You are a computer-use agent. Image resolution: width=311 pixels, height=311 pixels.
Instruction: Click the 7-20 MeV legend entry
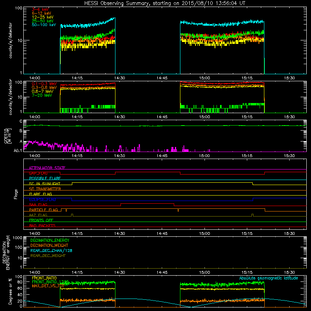[42, 95]
